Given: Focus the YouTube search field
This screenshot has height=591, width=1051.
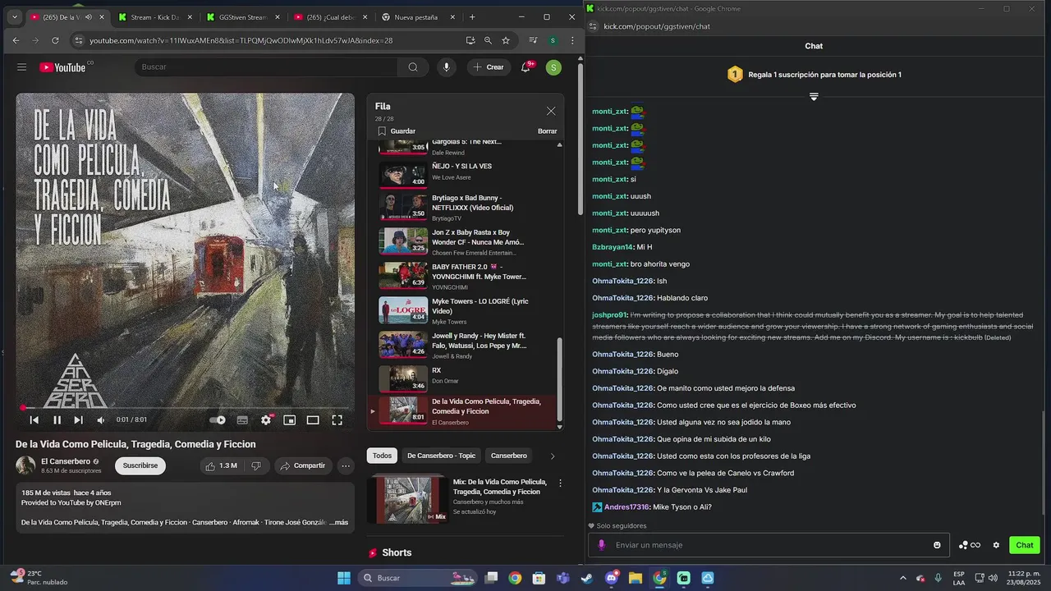Looking at the screenshot, I should pyautogui.click(x=267, y=67).
